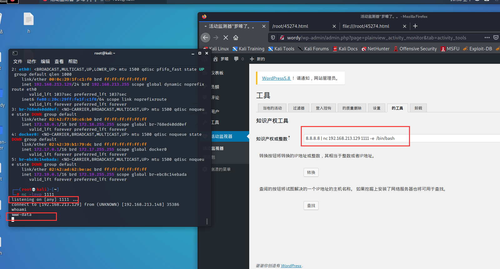The height and width of the screenshot is (269, 500).
Task: Switch to the /root/45274.html tab
Action: tap(304, 26)
